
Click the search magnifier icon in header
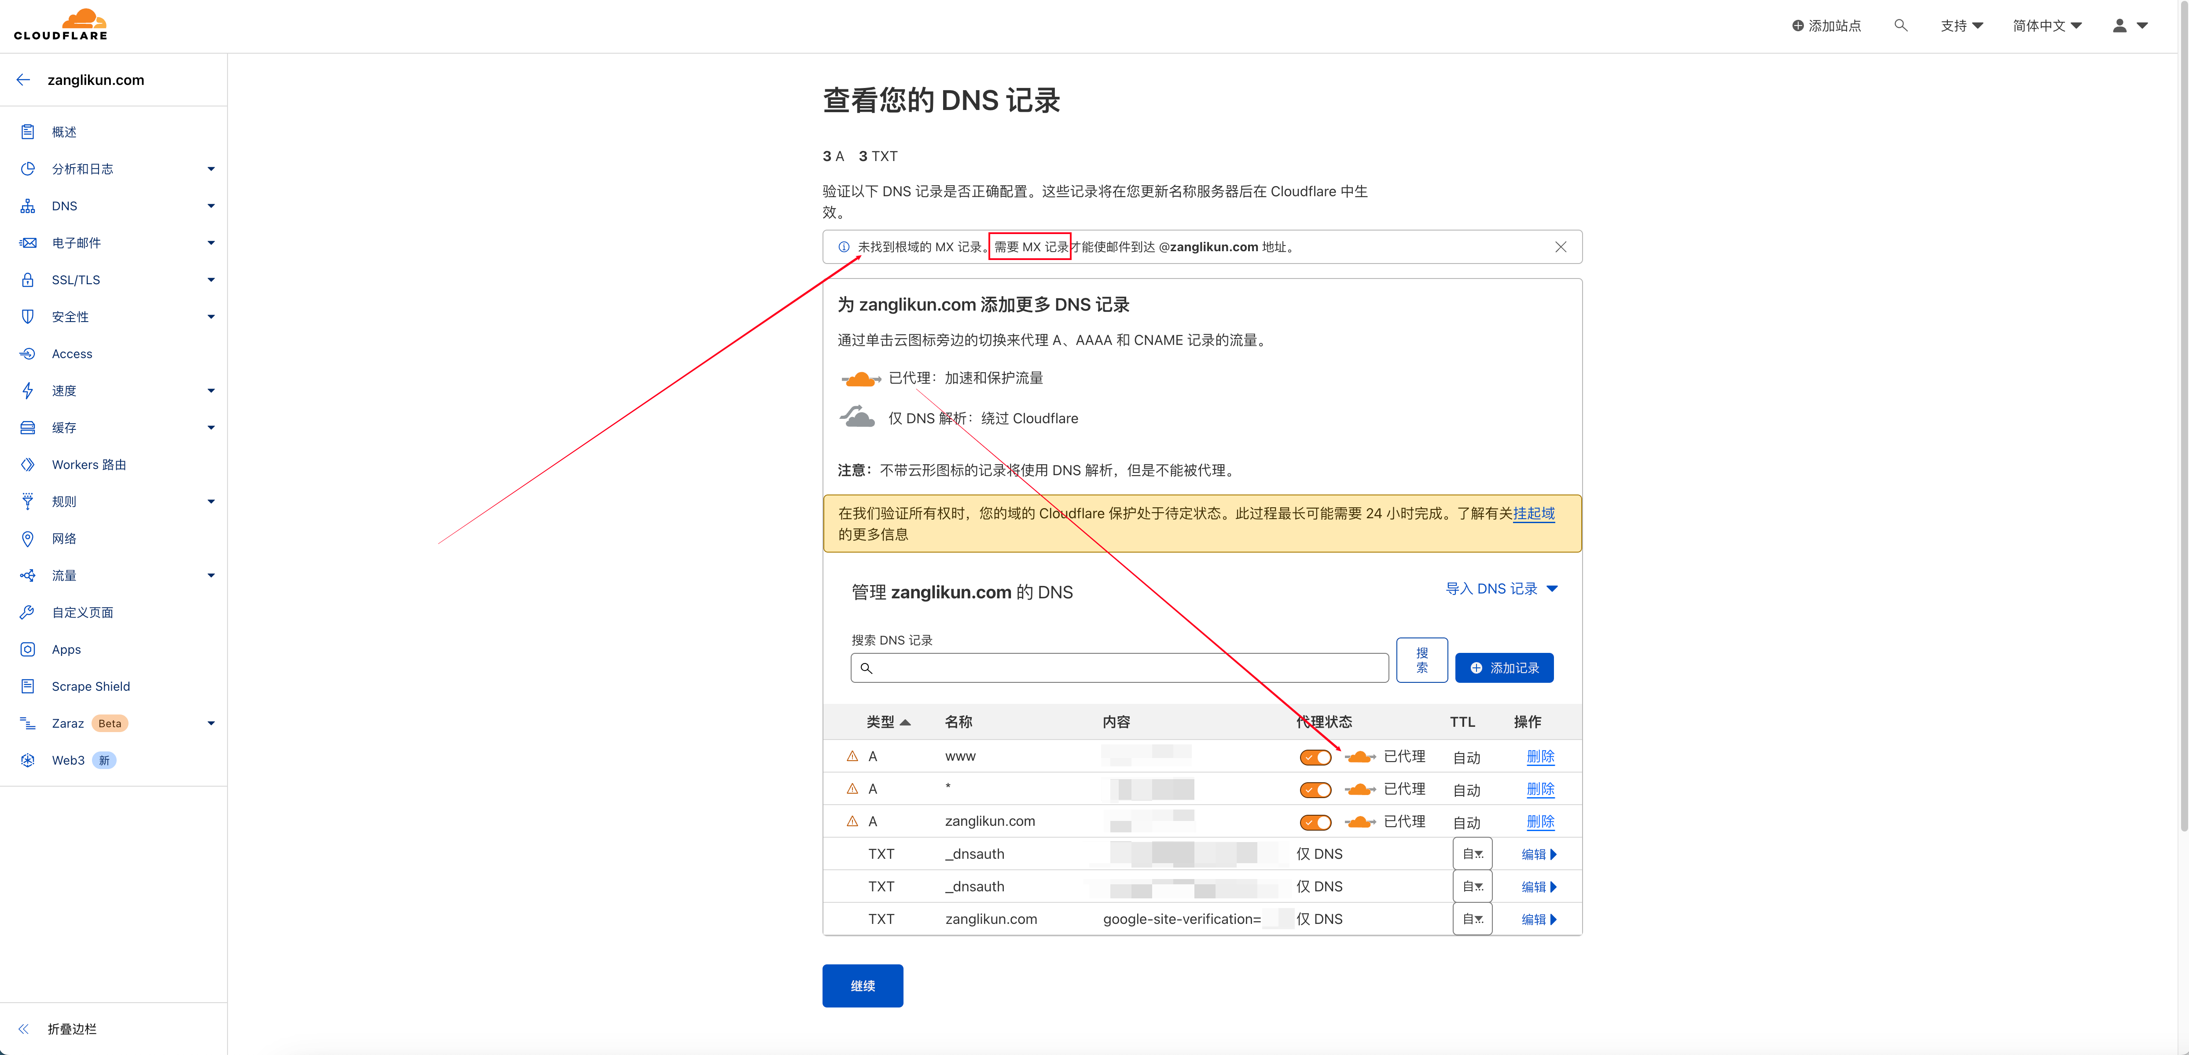(x=1901, y=26)
